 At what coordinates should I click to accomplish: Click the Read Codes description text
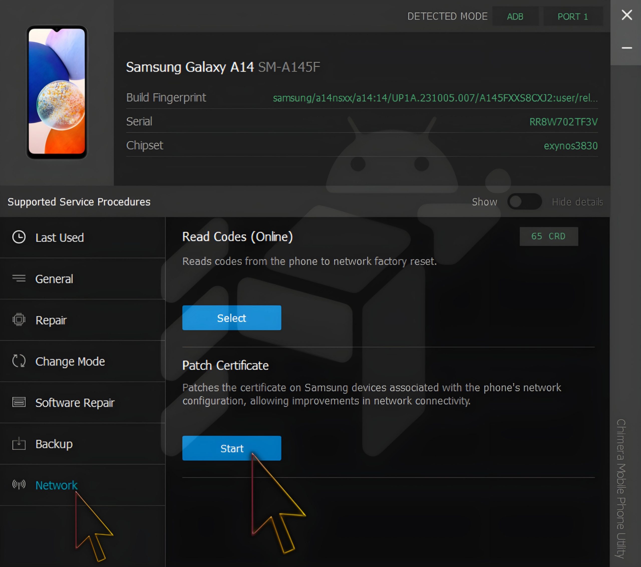[309, 261]
